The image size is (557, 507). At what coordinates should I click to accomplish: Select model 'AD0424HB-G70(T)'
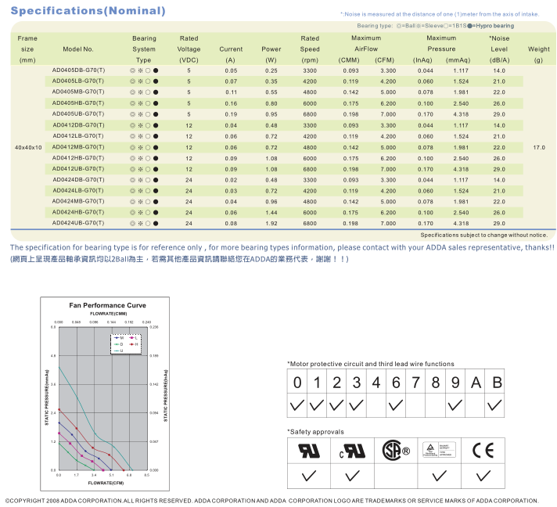tap(78, 212)
